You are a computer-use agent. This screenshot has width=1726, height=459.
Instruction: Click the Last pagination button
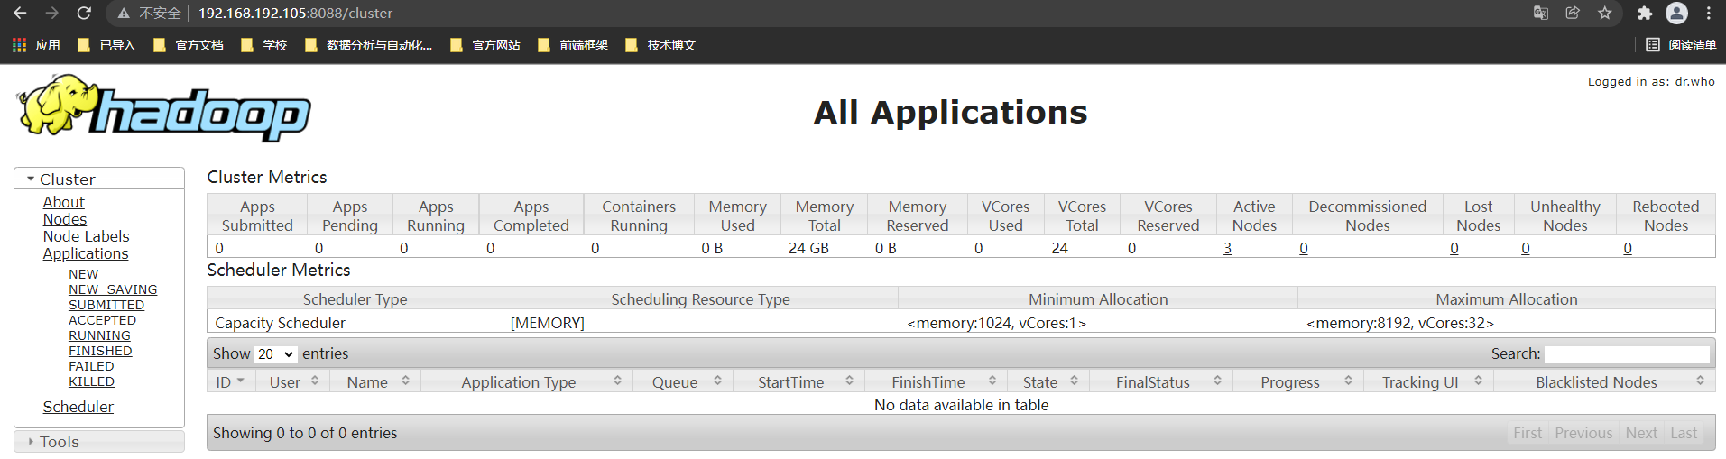pyautogui.click(x=1684, y=433)
